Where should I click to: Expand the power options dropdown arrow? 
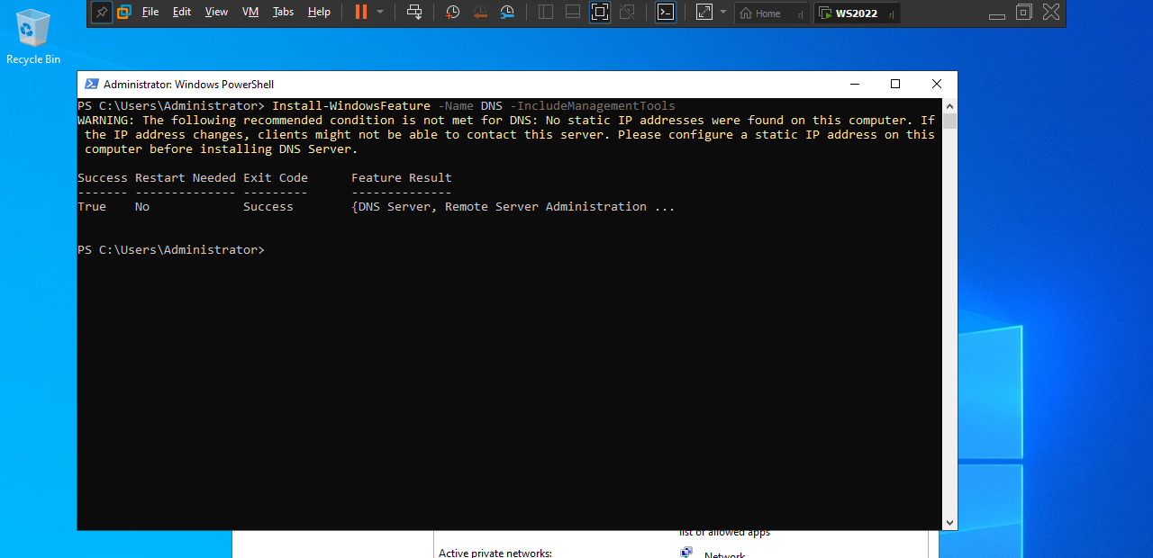pyautogui.click(x=380, y=13)
